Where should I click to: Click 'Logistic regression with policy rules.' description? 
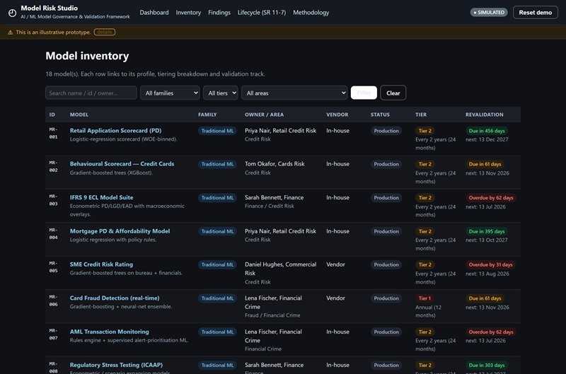click(113, 240)
